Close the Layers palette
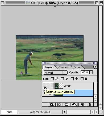This screenshot has height=116, width=104. point(45,63)
